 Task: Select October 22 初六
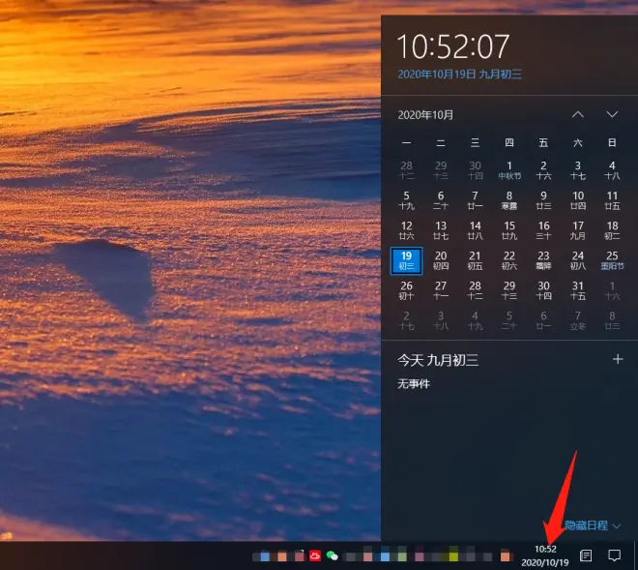(x=509, y=260)
